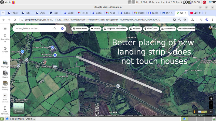
Task: Switch to the Mail browser tab
Action: tap(55, 13)
